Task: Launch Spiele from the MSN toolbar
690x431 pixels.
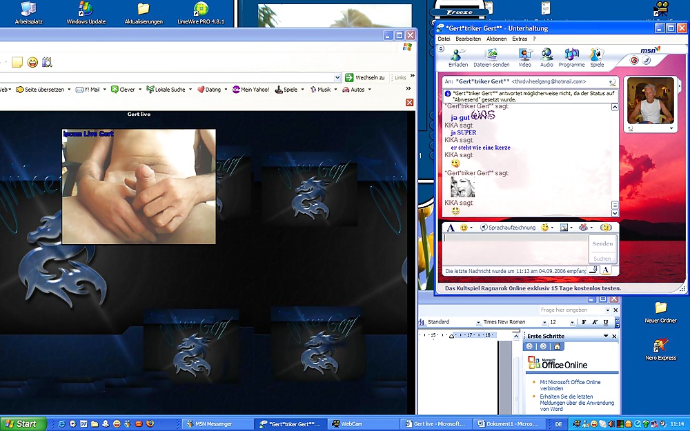Action: click(x=597, y=57)
